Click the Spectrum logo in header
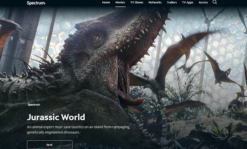 [x=36, y=3]
